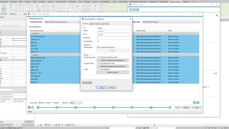Click the blue plus circle icon
Image resolution: width=229 pixels, height=129 pixels.
tap(194, 103)
